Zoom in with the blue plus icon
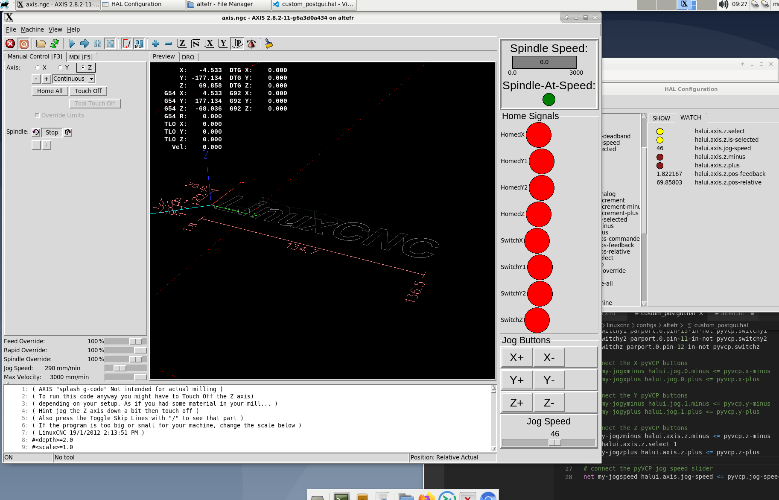779x500 pixels. pos(156,44)
